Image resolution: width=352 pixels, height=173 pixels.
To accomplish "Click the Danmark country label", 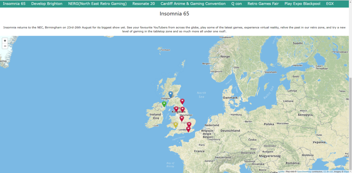I will coord(230,98).
